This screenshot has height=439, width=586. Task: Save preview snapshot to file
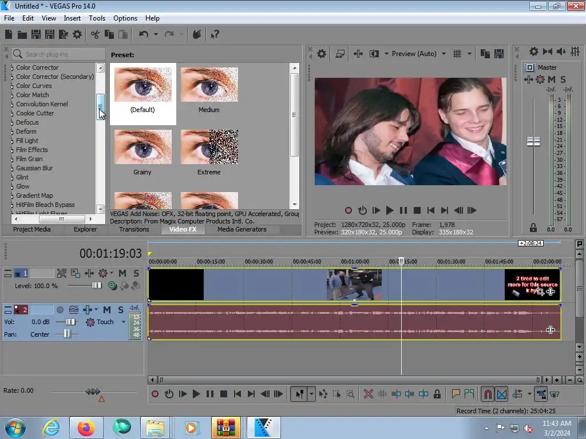pyautogui.click(x=499, y=54)
